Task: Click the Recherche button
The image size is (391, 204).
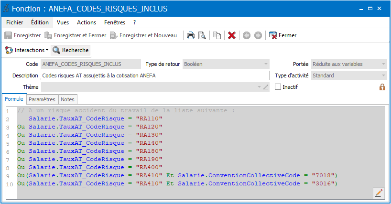Action: [x=71, y=50]
